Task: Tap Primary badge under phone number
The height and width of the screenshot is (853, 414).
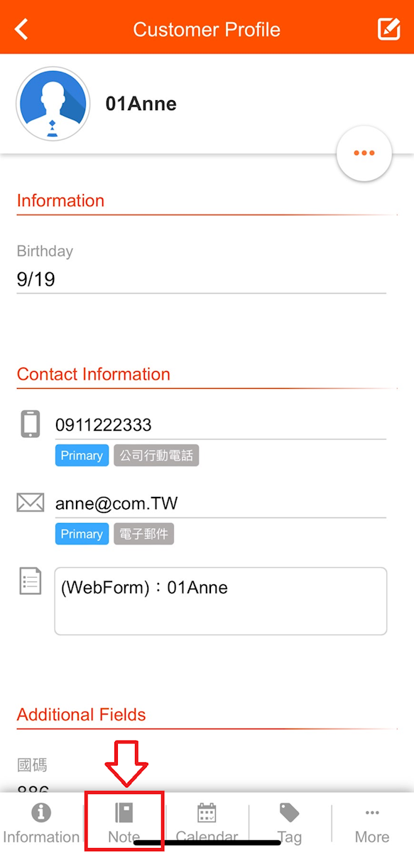Action: [82, 456]
